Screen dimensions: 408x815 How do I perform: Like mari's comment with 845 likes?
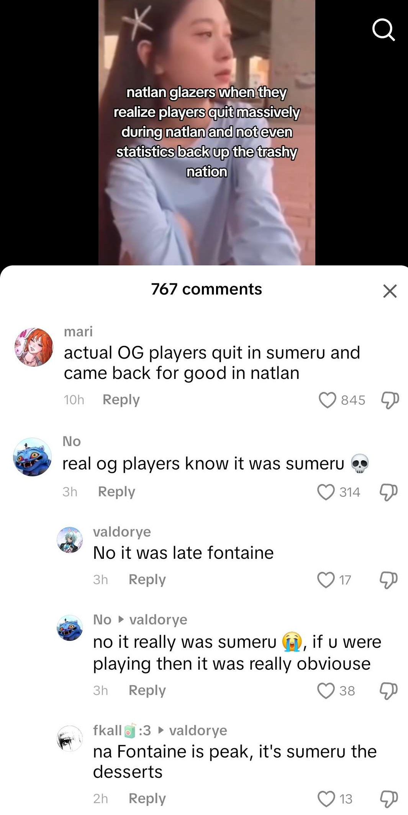tap(327, 400)
